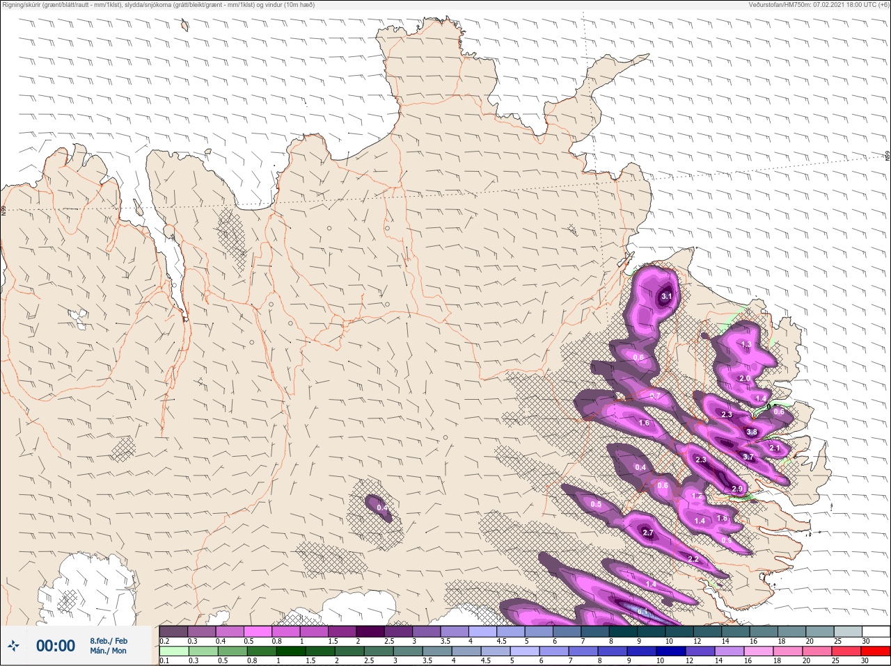The height and width of the screenshot is (666, 891).
Task: Click dark purple upper legend swatch between 2 and 2.5
Action: pyautogui.click(x=371, y=632)
